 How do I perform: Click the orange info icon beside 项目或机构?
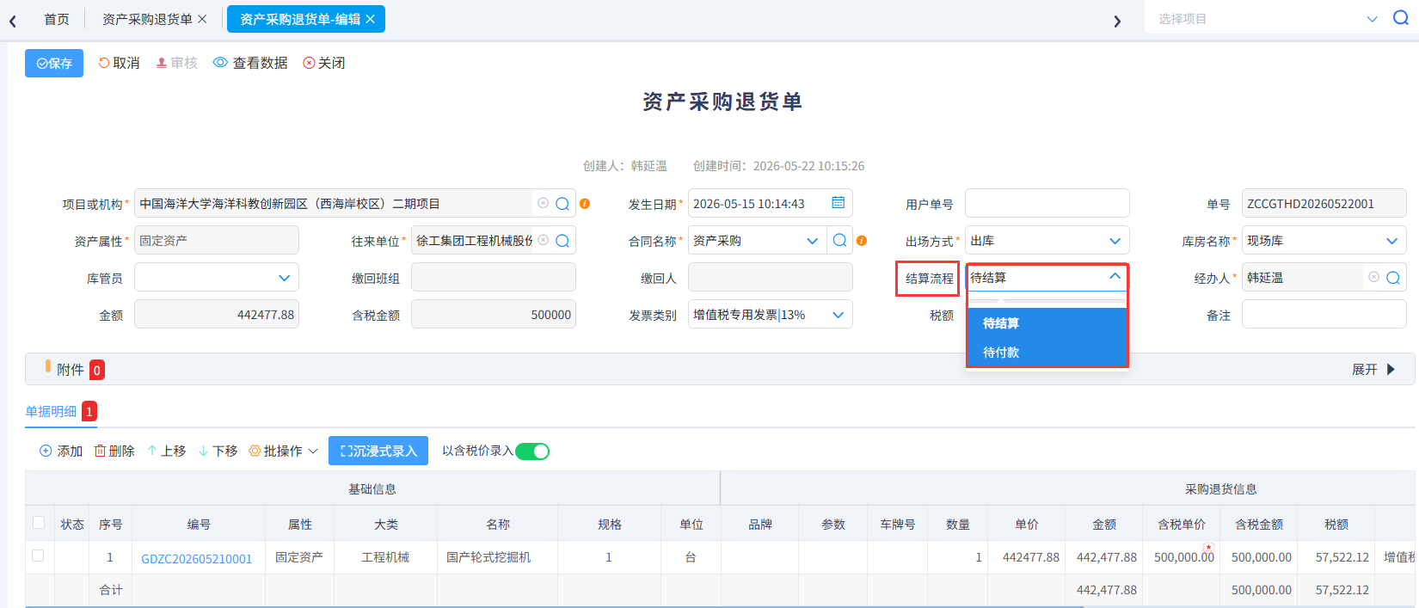click(585, 204)
